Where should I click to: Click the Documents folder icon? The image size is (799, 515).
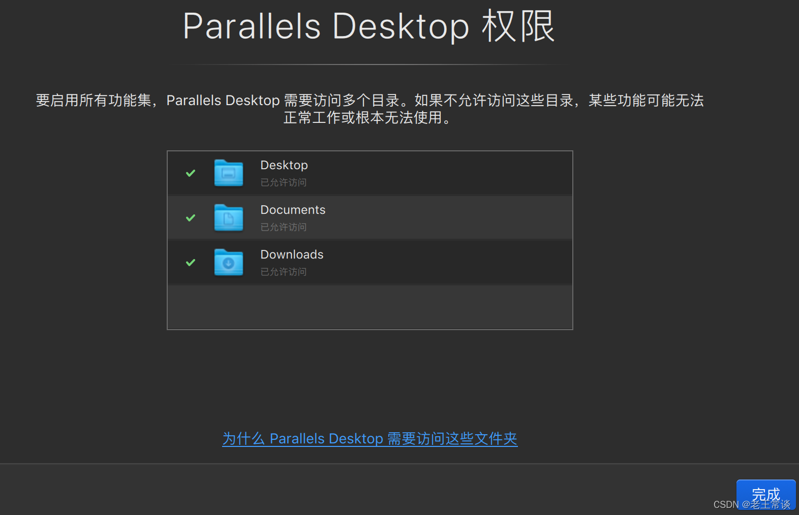pos(229,218)
